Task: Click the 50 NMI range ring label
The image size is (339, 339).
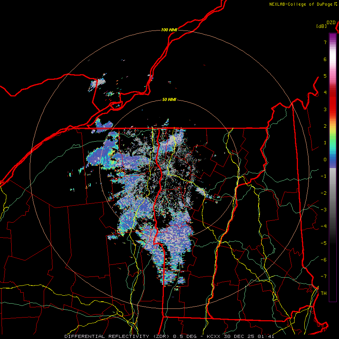Action: (169, 100)
